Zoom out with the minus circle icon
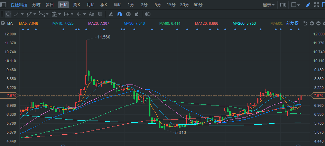Image resolution: width=325 pixels, height=146 pixels. [318, 23]
